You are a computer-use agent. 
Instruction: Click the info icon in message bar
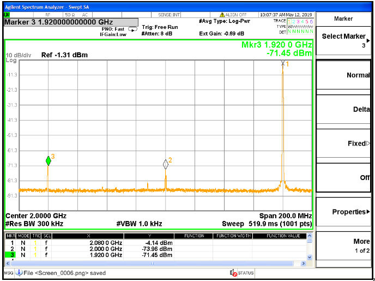tap(19, 272)
